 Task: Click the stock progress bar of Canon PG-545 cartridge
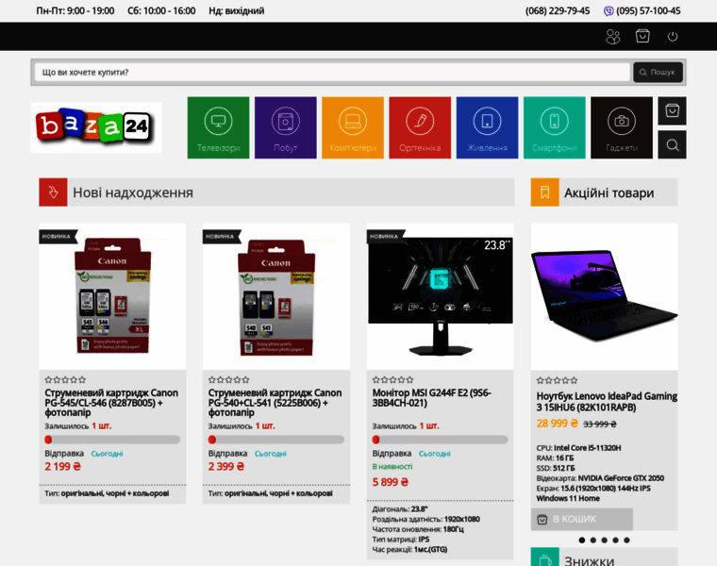coord(112,440)
